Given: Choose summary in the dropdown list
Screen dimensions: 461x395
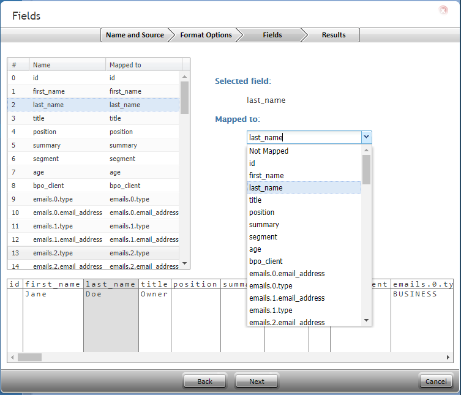Looking at the screenshot, I should 304,224.
